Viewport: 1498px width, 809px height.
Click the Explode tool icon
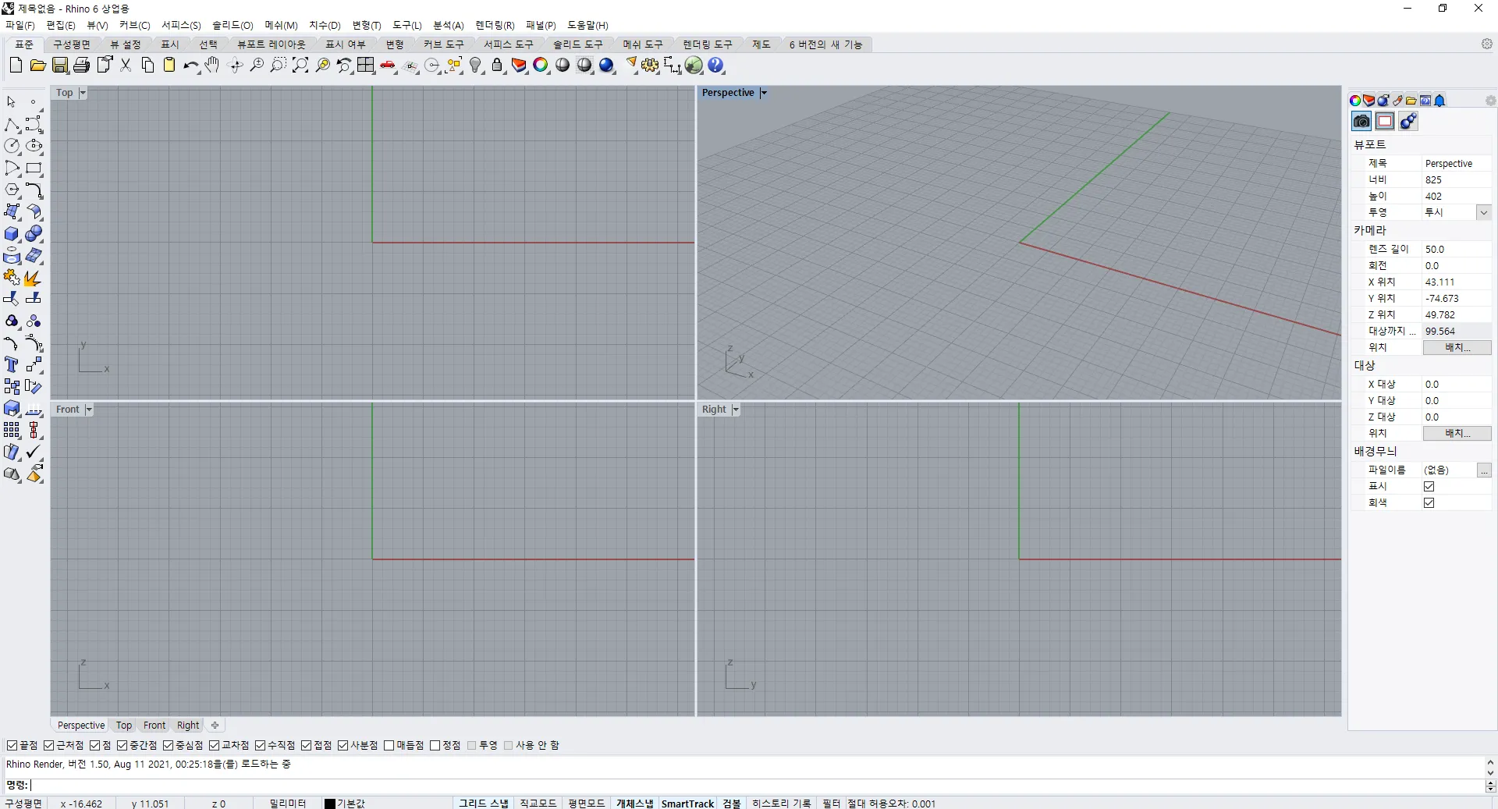[x=33, y=279]
